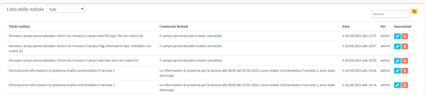Edit the news for the 03/02/2023 lesson elimination

(397, 71)
